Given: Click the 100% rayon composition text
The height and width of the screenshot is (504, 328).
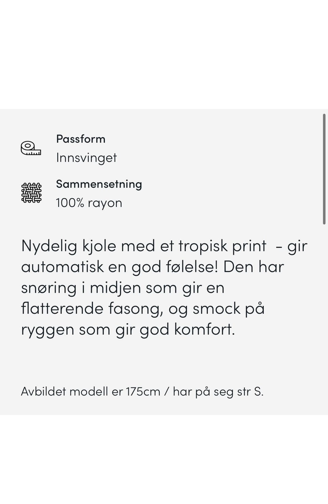Looking at the screenshot, I should point(89,203).
